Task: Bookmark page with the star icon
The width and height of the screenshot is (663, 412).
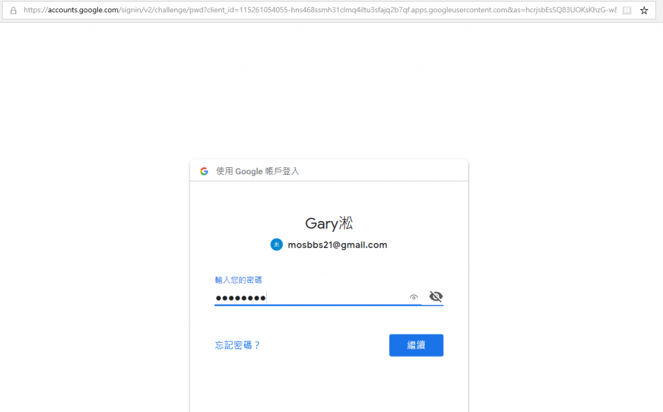Action: 644,10
